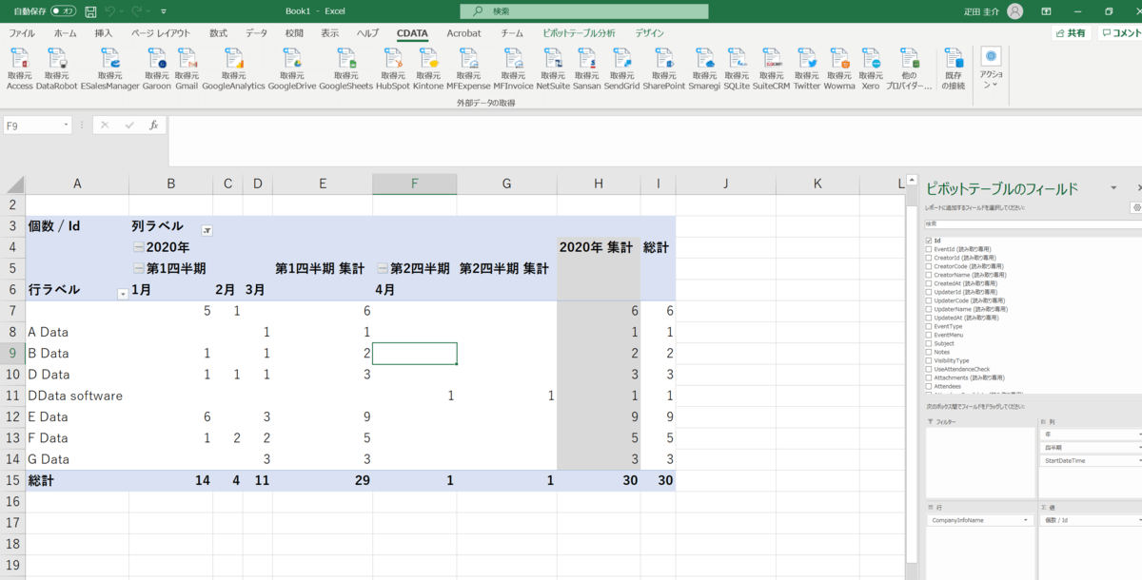
Task: Collapse the 2020年 group
Action: coord(138,247)
